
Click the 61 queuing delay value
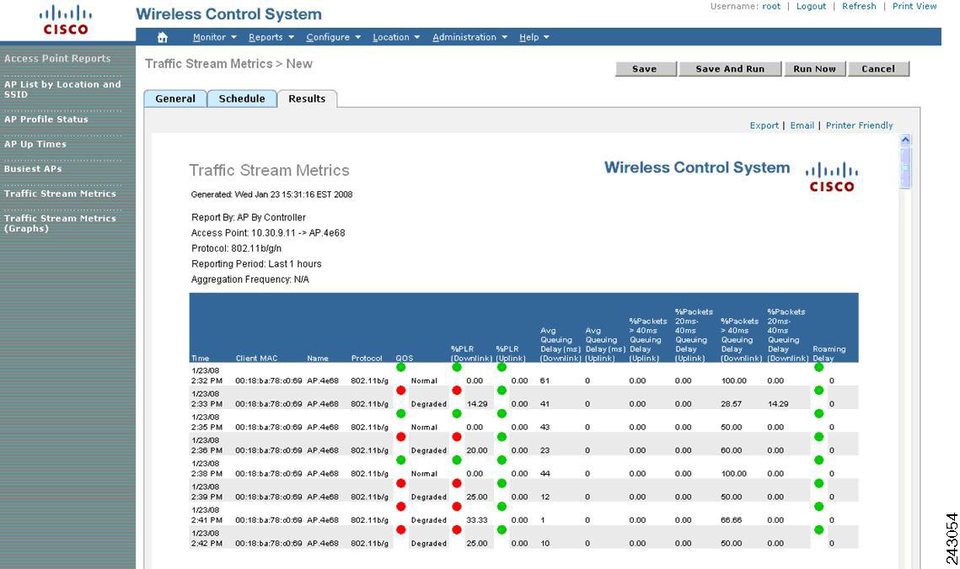coord(544,380)
